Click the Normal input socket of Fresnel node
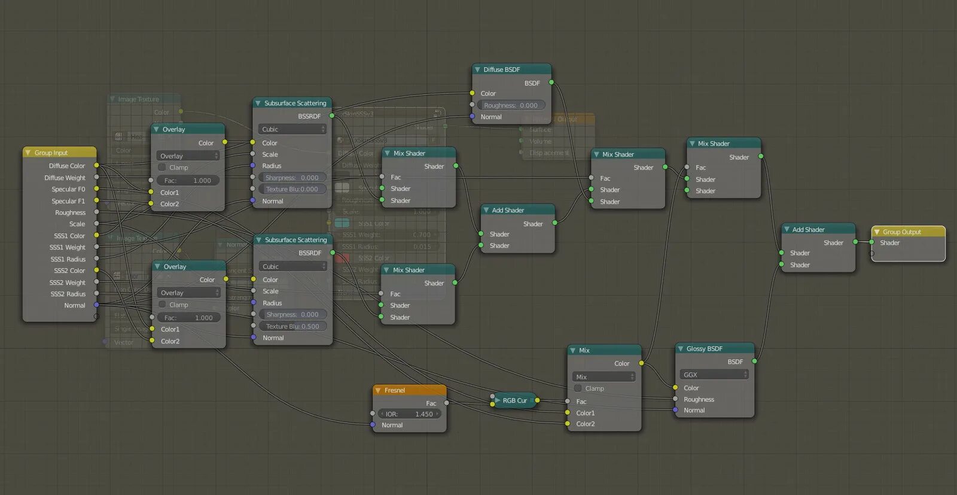Image resolution: width=957 pixels, height=495 pixels. click(373, 425)
